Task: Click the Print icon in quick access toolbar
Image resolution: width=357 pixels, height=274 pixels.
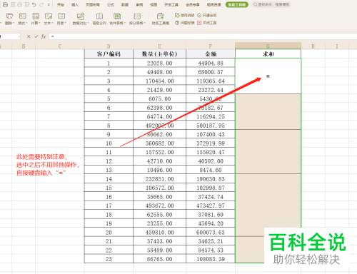Action: pyautogui.click(x=19, y=4)
